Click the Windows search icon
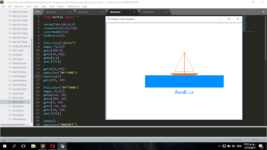The width and height of the screenshot is (267, 150). pos(14,146)
